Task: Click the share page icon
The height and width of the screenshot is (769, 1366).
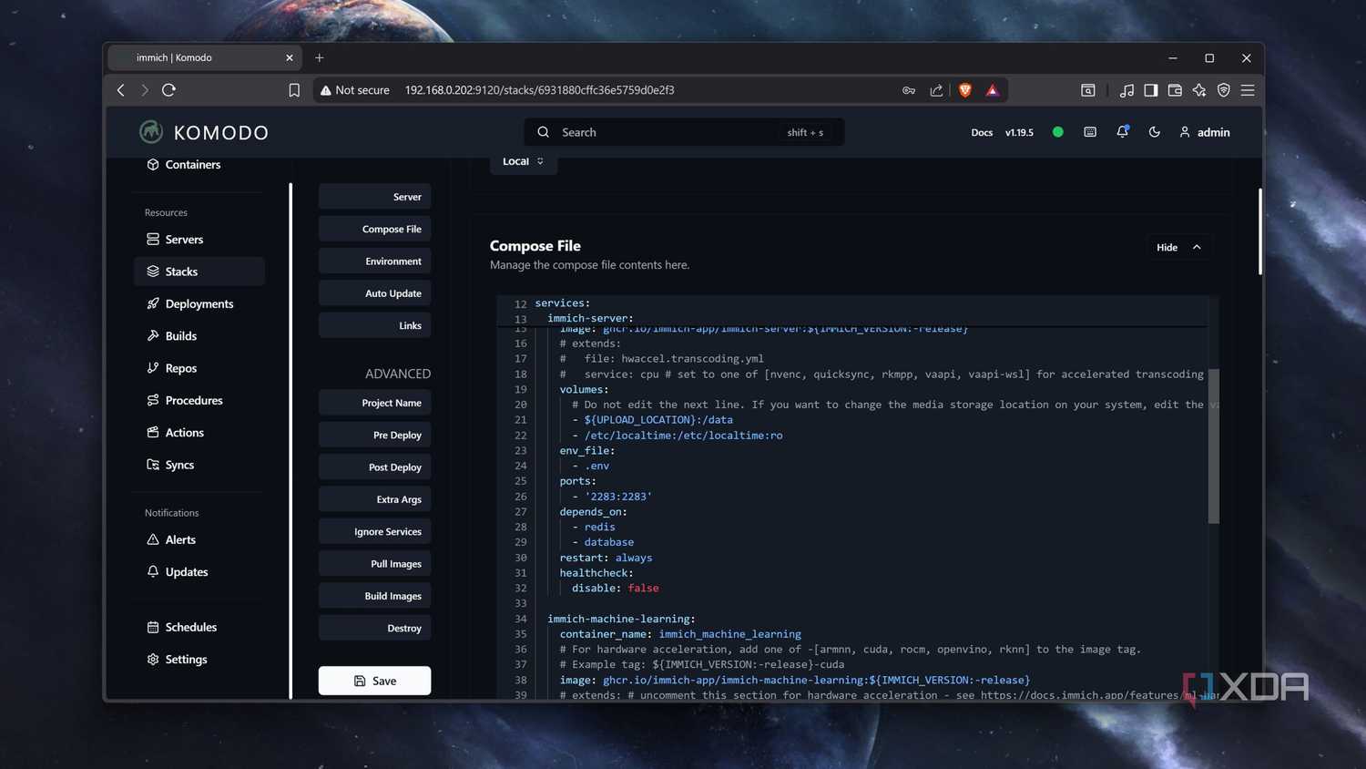Action: point(936,90)
